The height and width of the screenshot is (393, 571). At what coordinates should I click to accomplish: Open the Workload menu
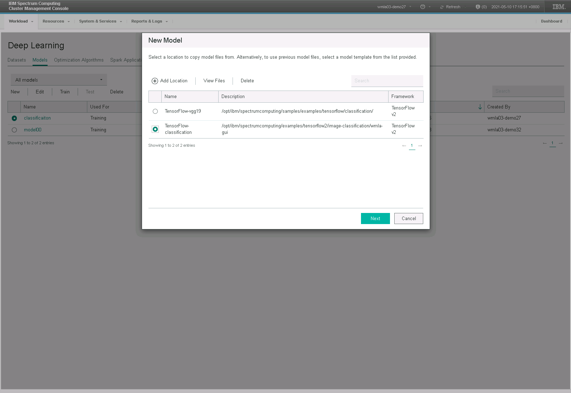coord(21,21)
